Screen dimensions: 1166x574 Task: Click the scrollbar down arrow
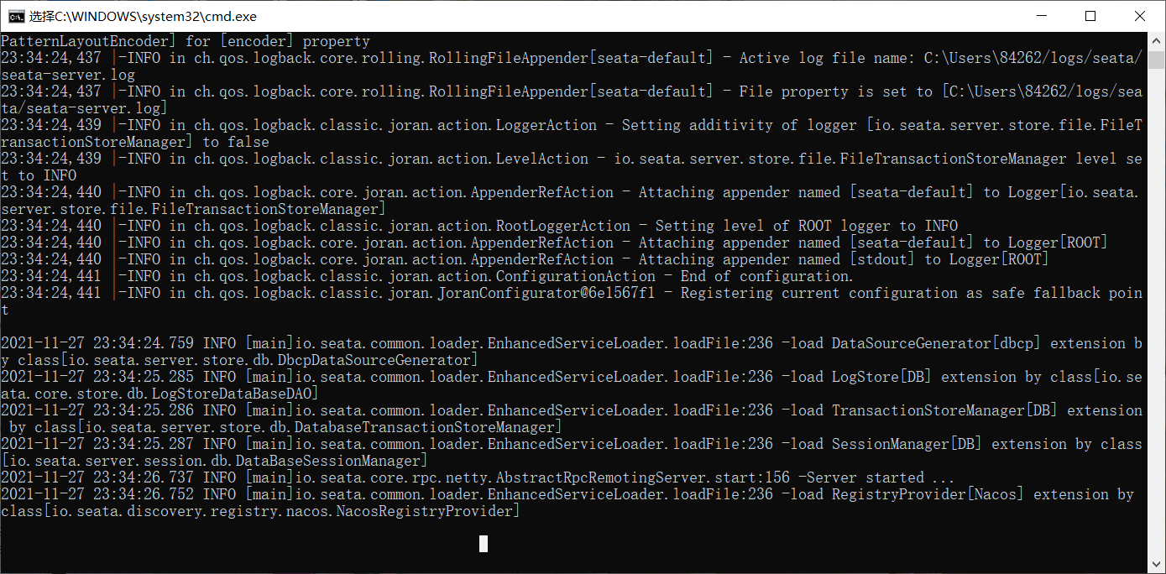[1155, 564]
